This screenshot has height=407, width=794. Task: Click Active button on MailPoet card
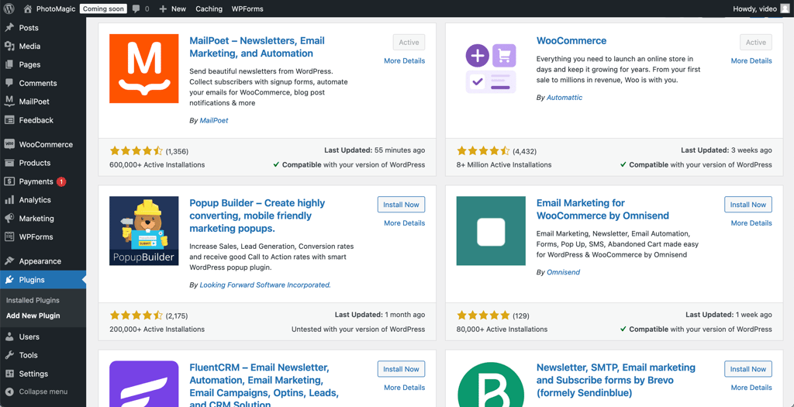pyautogui.click(x=409, y=43)
